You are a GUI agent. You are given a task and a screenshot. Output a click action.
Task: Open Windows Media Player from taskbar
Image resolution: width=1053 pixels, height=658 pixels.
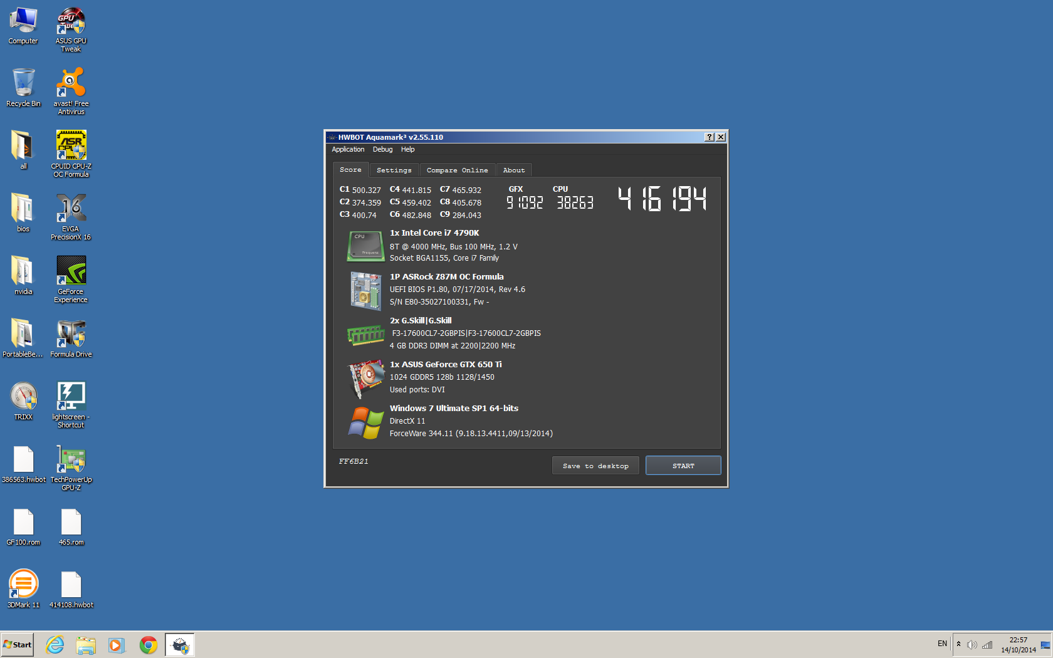pyautogui.click(x=117, y=645)
